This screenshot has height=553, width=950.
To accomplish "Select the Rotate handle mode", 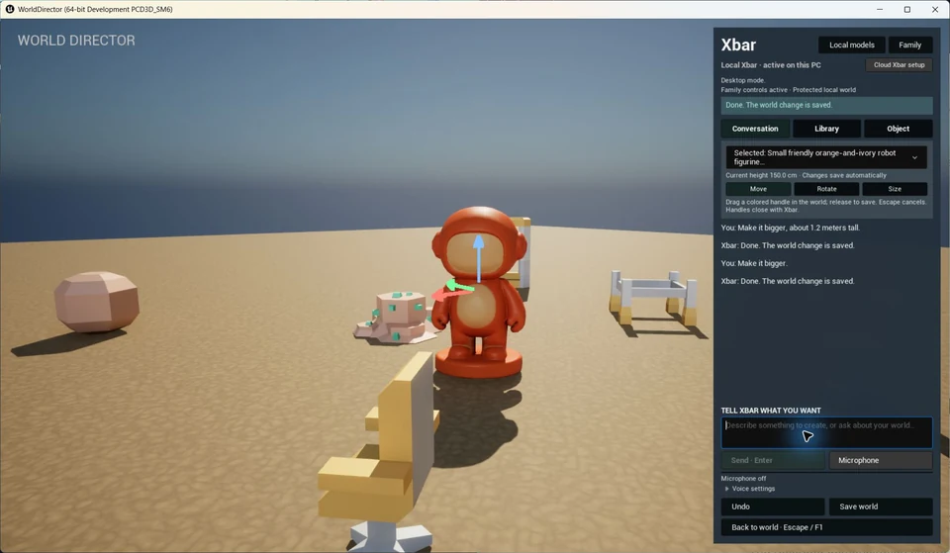I will click(826, 189).
